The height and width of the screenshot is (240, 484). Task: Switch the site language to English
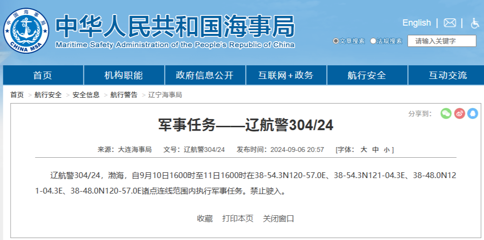[x=416, y=23]
